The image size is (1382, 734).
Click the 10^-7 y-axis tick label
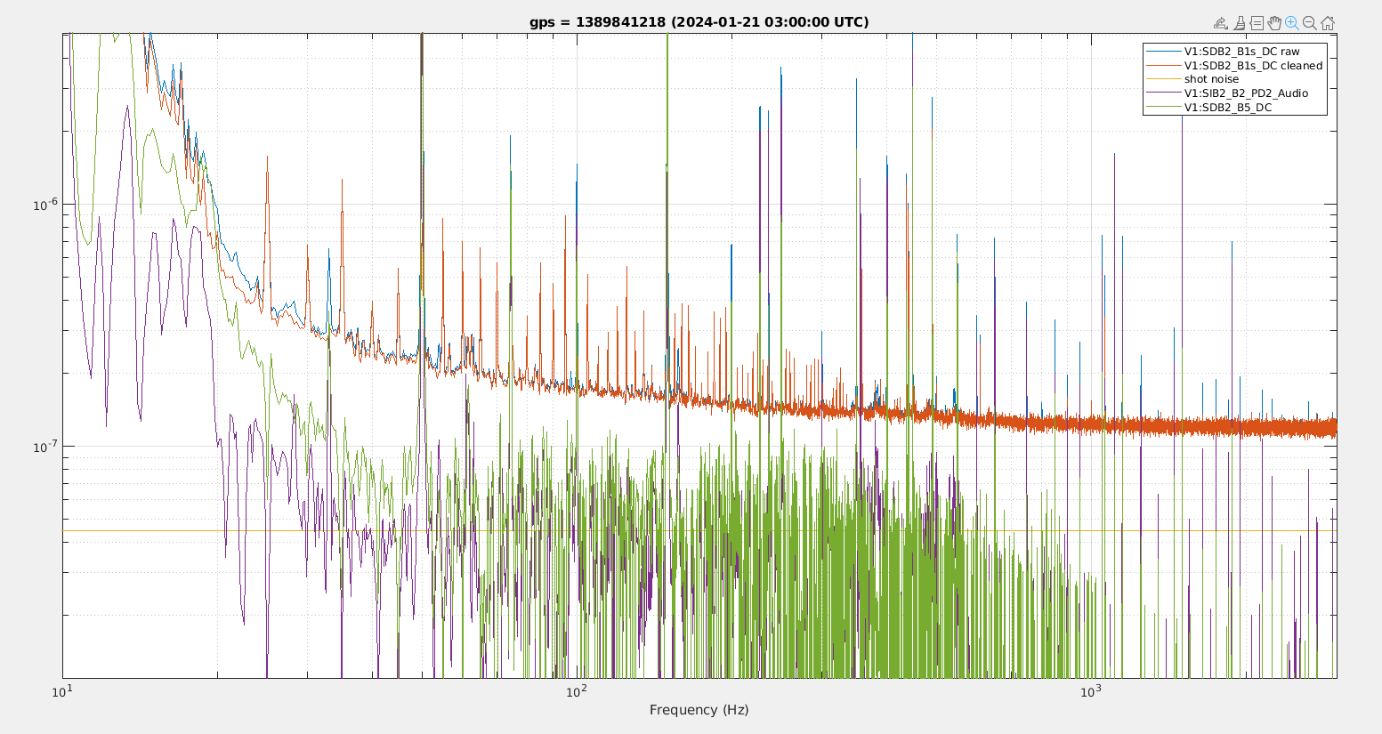coord(45,448)
